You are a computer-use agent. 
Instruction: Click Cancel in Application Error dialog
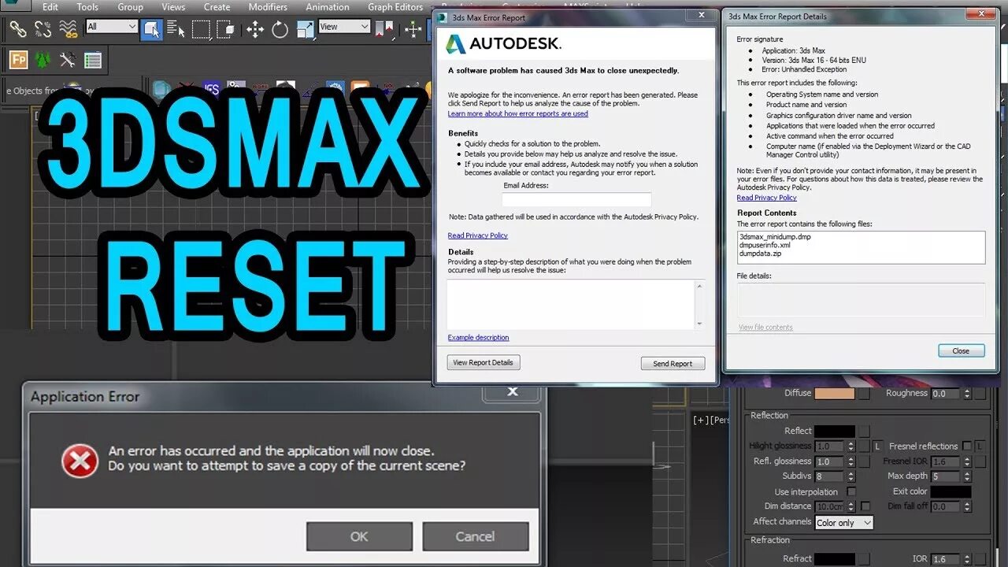[475, 536]
